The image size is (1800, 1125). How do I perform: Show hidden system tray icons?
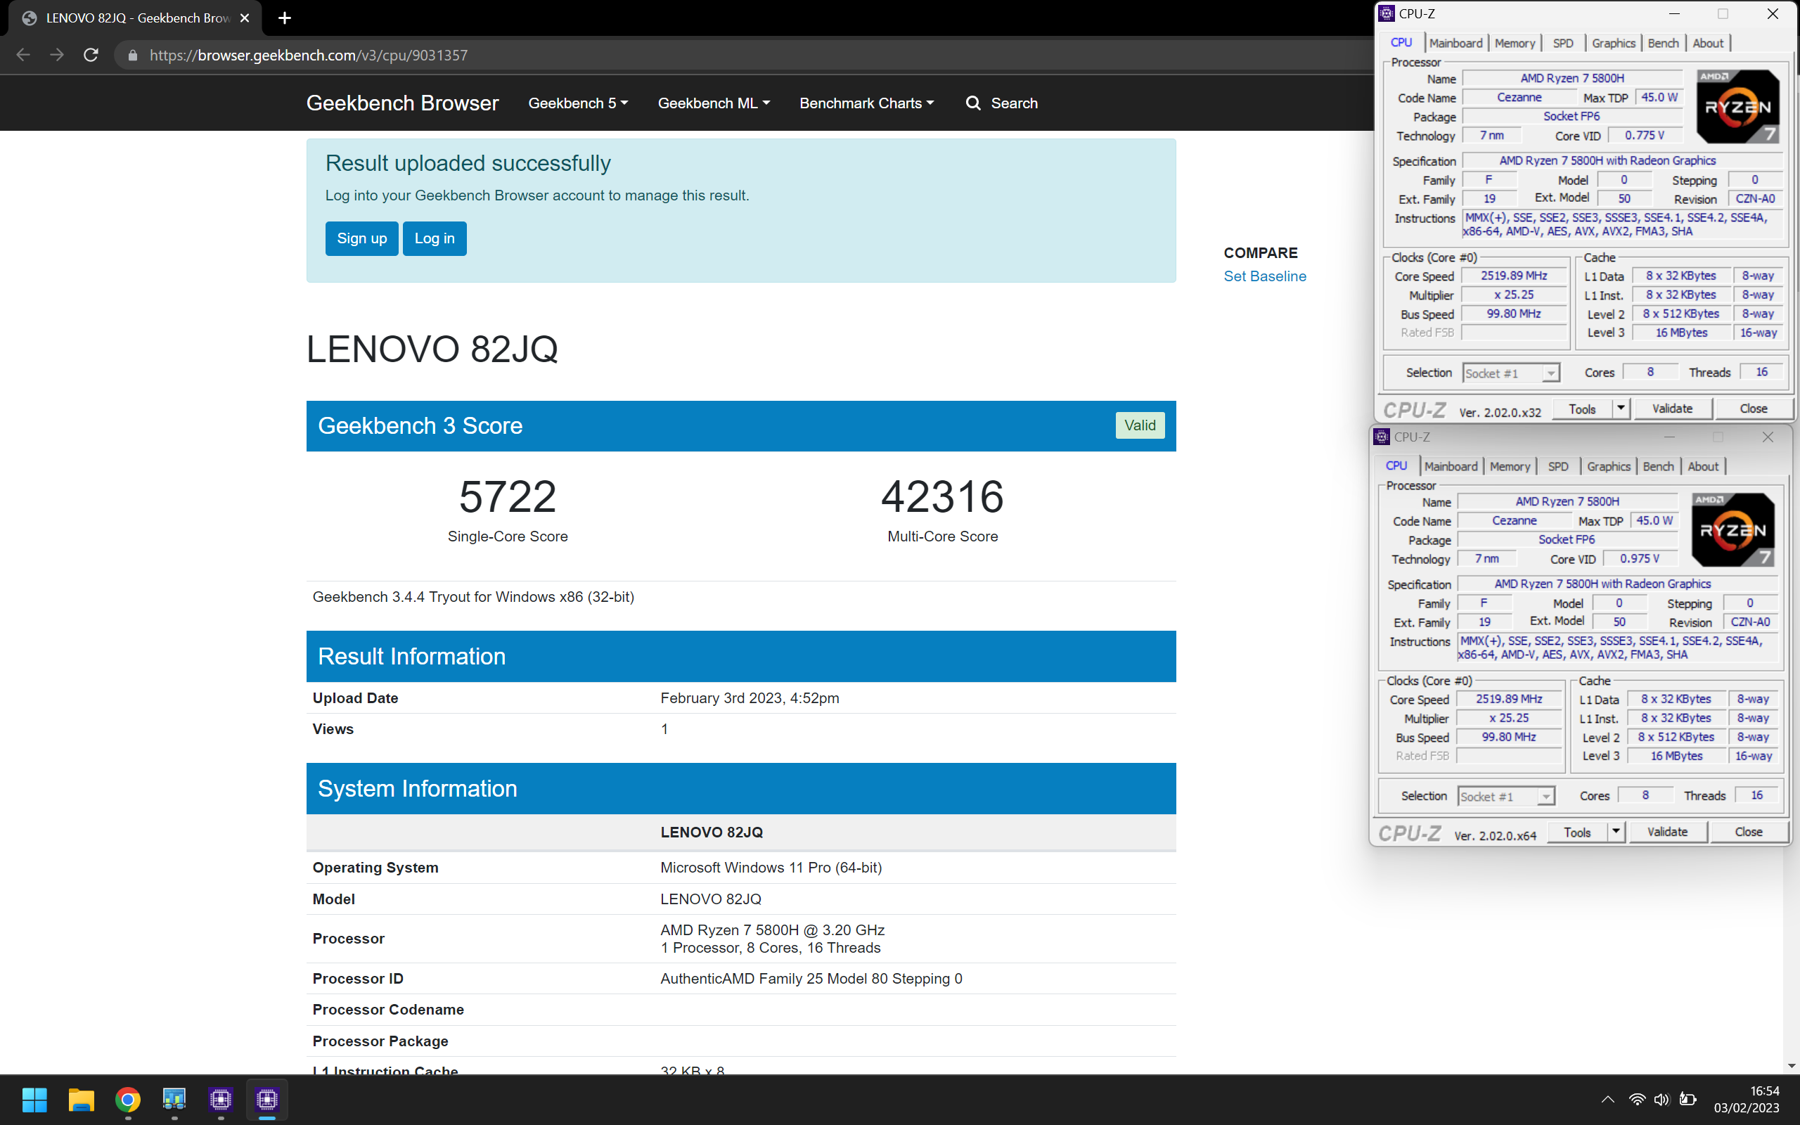pos(1607,1099)
